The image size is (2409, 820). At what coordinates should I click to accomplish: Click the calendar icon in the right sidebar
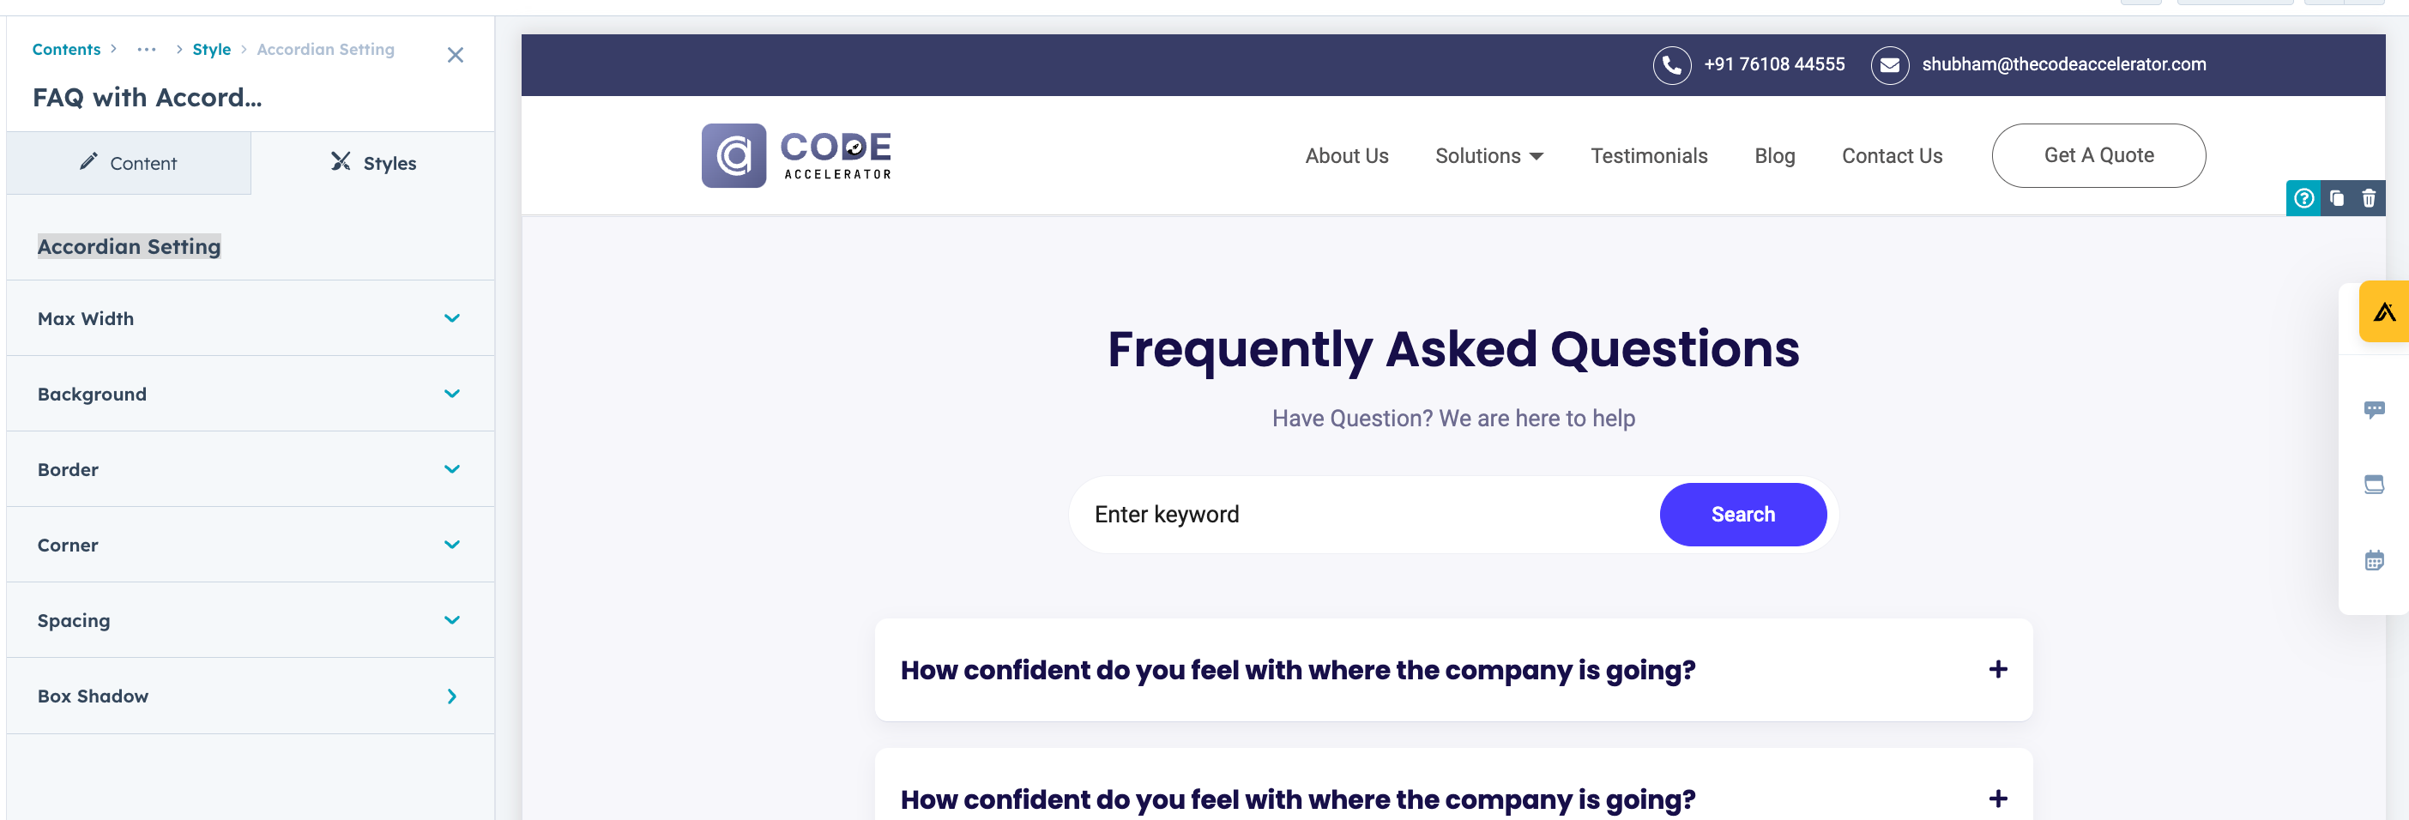(x=2374, y=561)
